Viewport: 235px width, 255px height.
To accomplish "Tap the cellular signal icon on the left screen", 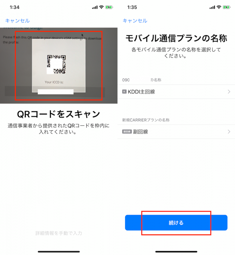I will point(95,7).
